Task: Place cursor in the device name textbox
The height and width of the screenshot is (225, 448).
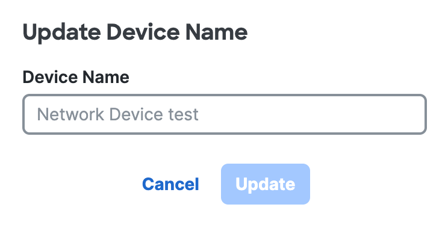Action: 225,114
